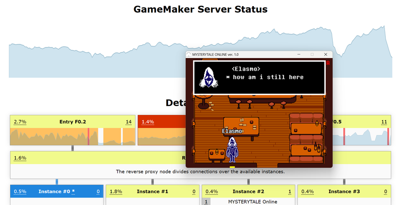This screenshot has height=205, width=401.
Task: Click the "MYSTERYTALE Online" game row under Instance #2
Action: coord(253,202)
